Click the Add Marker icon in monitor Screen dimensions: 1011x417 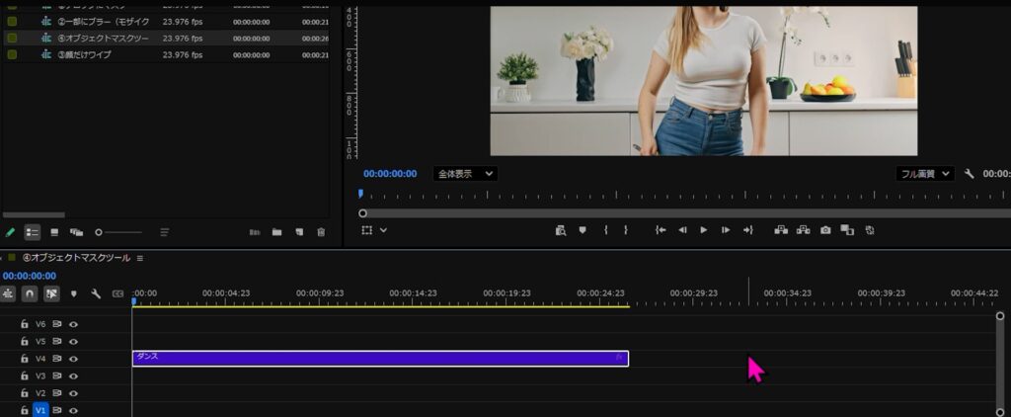(583, 230)
